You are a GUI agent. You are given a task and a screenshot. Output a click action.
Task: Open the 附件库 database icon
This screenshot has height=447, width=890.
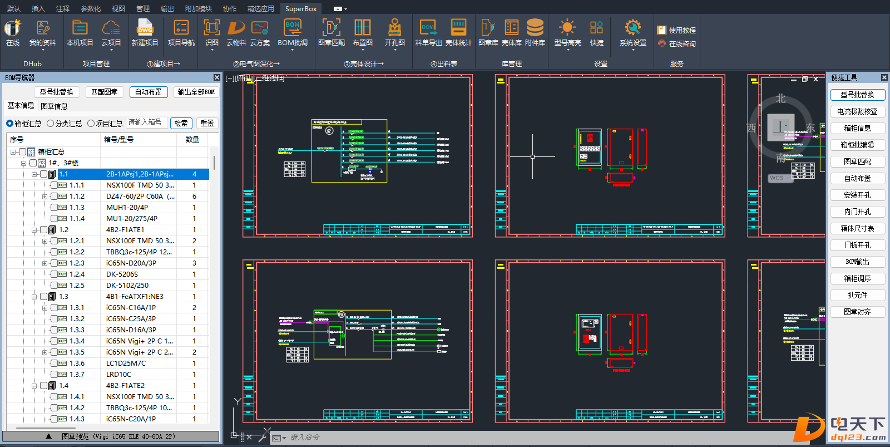(535, 28)
